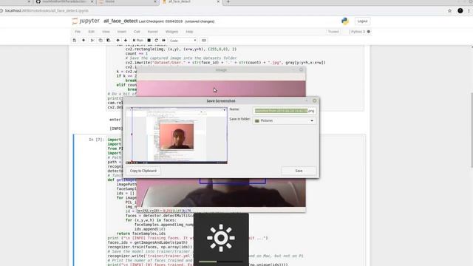Click the Trusted notebook indicator
Viewport: 473px width, 266px height.
pyautogui.click(x=333, y=32)
